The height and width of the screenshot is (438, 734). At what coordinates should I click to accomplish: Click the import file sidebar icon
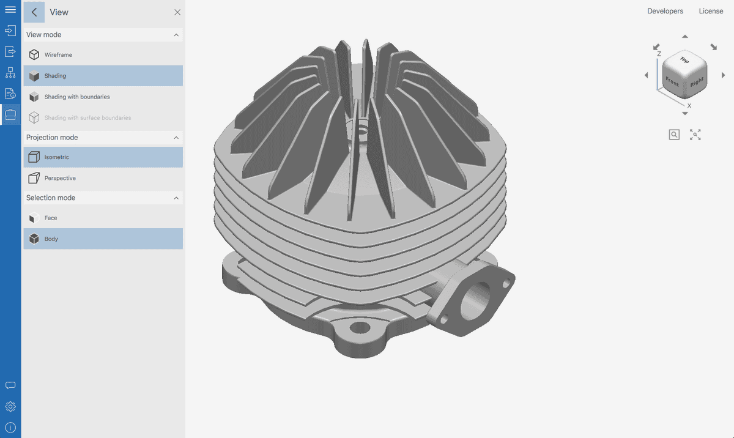coord(10,31)
